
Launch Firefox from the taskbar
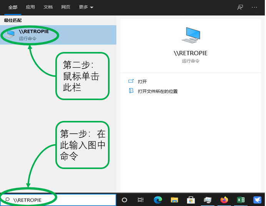pos(224,200)
